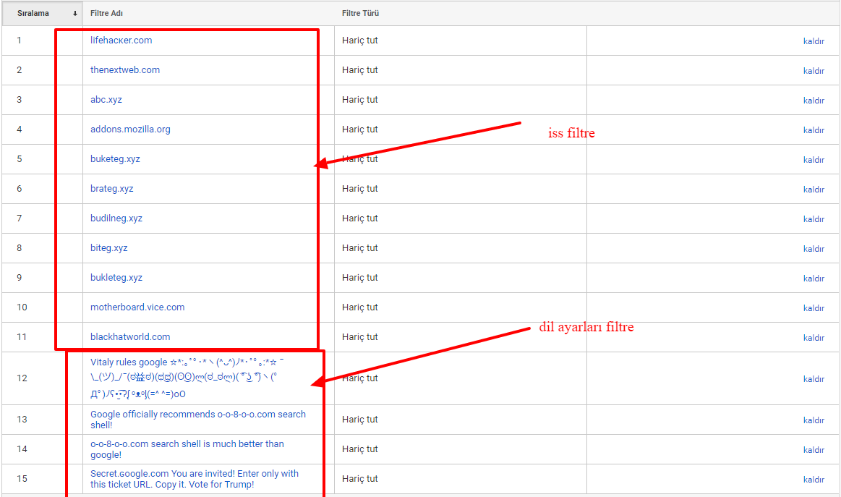Open the thenextweb.com filter
Viewport: 841px width, 497px height.
click(125, 69)
